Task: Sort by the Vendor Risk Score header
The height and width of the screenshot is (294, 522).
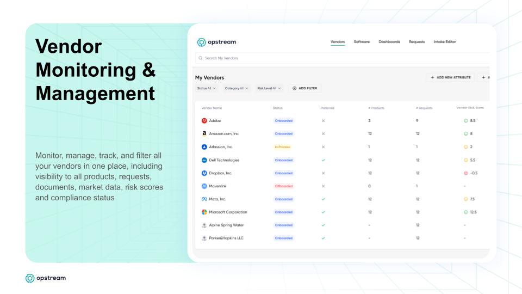Action: (470, 108)
